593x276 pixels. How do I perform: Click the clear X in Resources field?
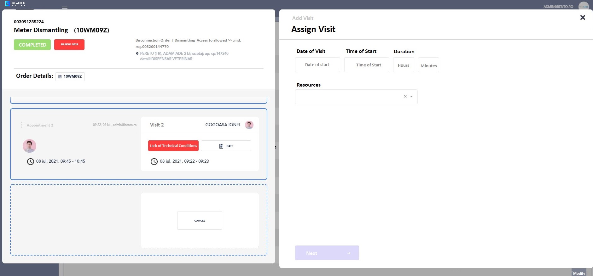(405, 97)
